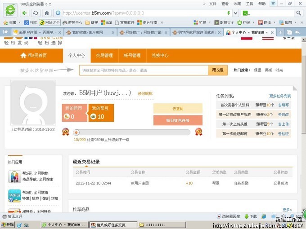The height and width of the screenshot is (229, 306).
Task: Open the 游戏中心 bookmark
Action: coord(72,22)
